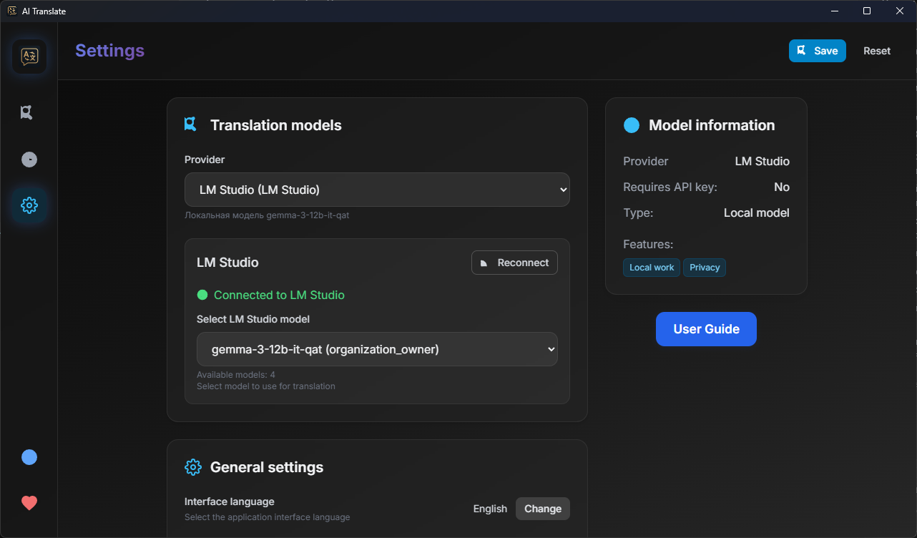The height and width of the screenshot is (538, 917).
Task: Click the Settings page title
Action: [109, 51]
